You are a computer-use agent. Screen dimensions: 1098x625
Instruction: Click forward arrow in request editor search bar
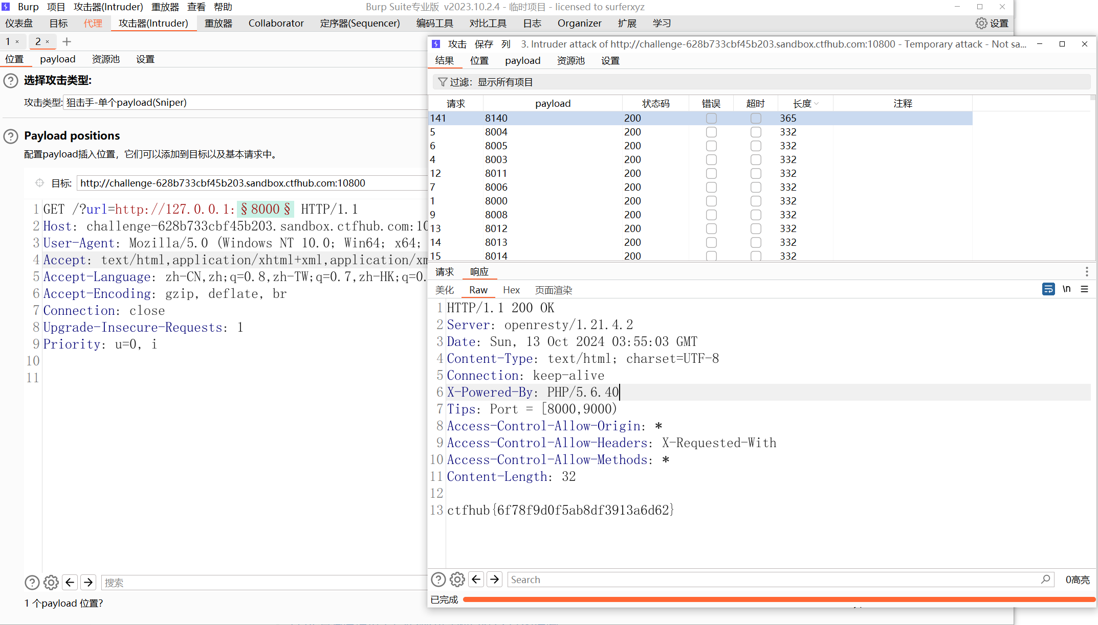point(89,582)
